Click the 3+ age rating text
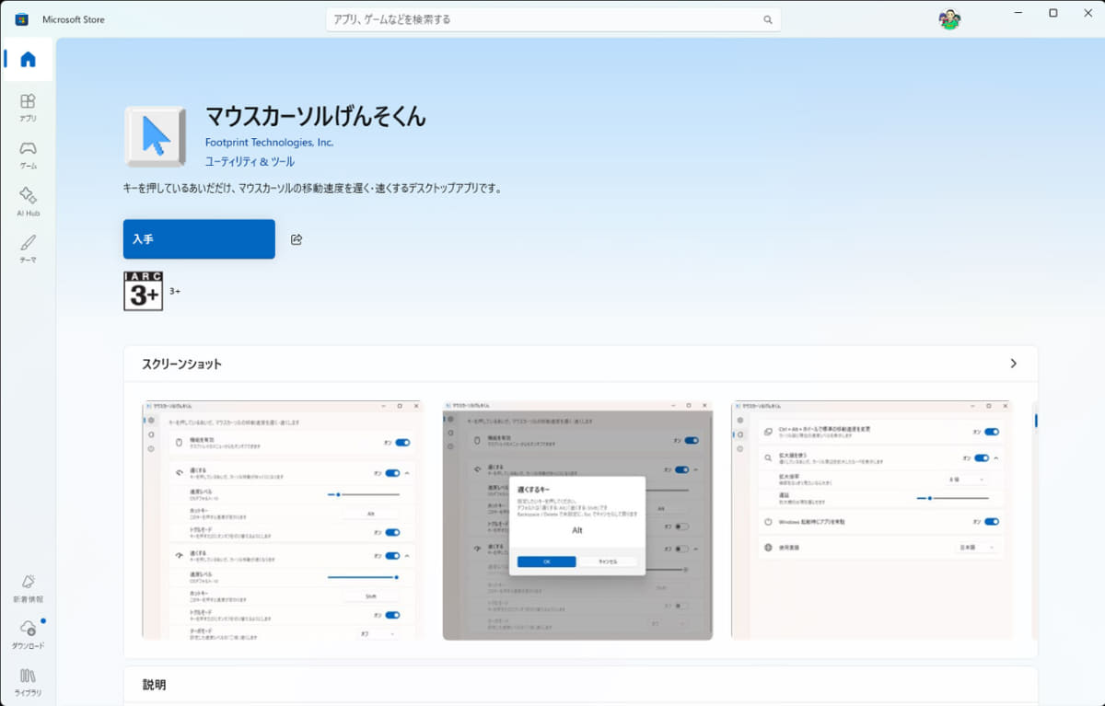This screenshot has width=1105, height=706. coord(175,291)
